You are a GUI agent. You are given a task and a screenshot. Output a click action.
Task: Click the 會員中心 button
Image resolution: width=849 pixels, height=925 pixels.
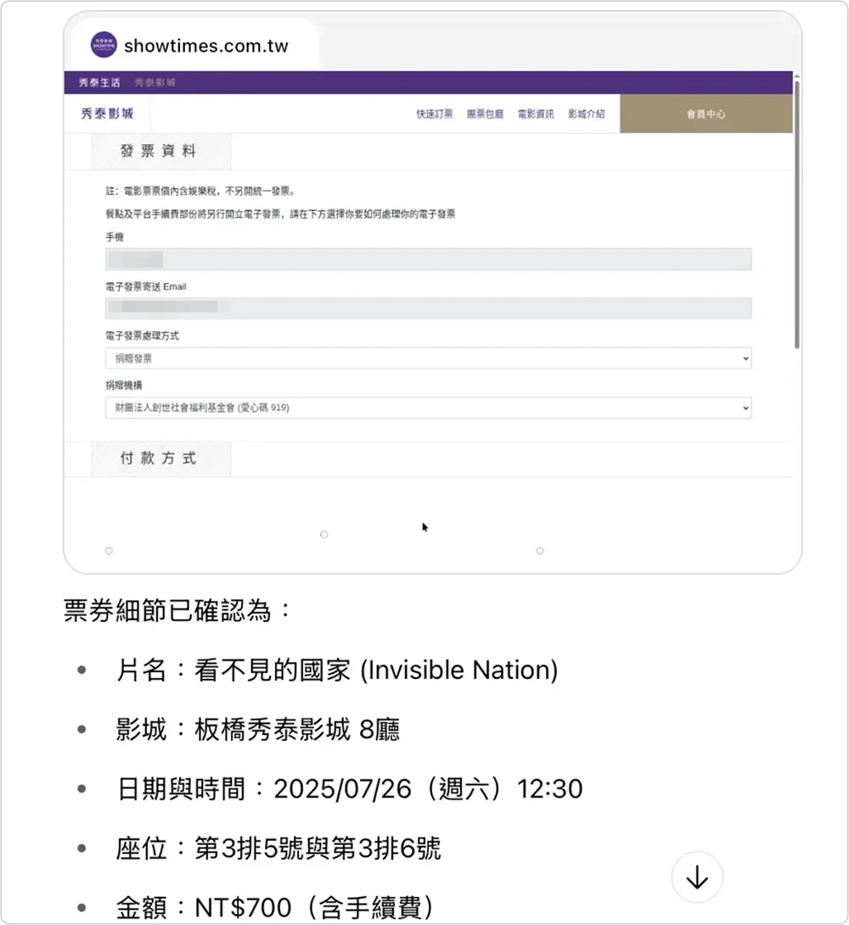tap(706, 114)
